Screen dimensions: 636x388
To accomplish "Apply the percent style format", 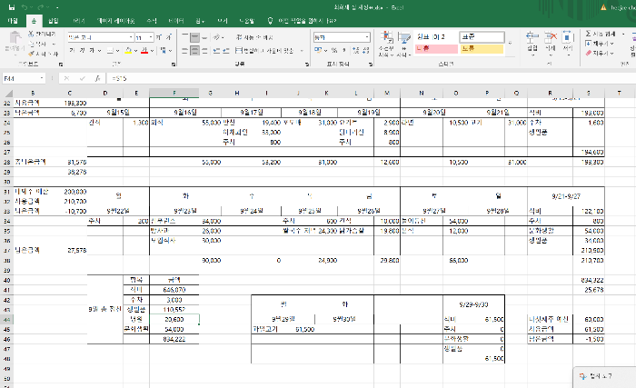I will click(x=334, y=50).
